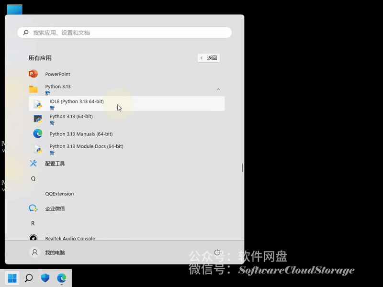
Task: Click the power button in the Start menu
Action: (x=217, y=252)
